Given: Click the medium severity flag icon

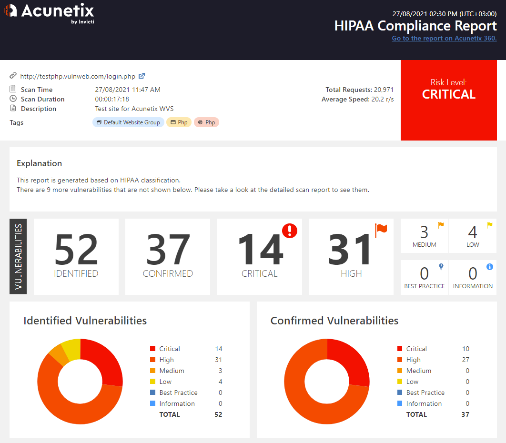Looking at the screenshot, I should [441, 225].
